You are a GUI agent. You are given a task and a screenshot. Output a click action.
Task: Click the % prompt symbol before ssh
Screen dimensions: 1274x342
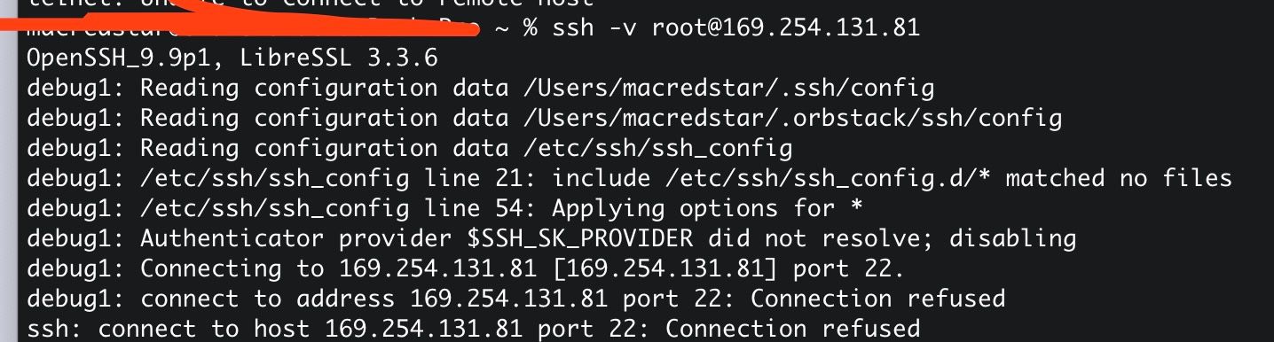click(531, 28)
